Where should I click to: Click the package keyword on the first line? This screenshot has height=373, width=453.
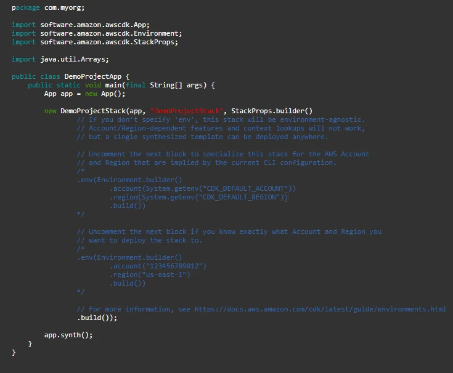coord(26,7)
